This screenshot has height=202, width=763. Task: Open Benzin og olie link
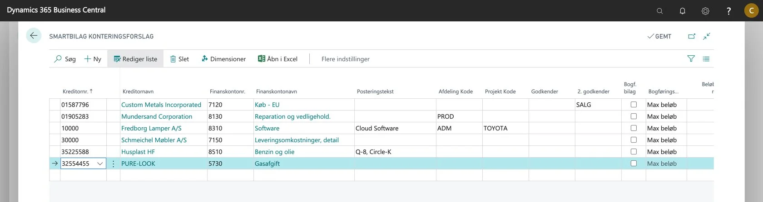[274, 152]
